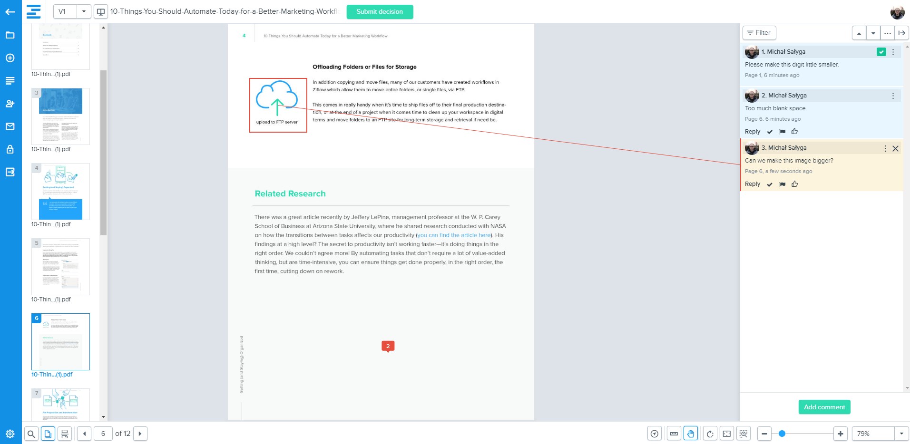Mark comment 2 as resolved
This screenshot has width=910, height=444.
pos(770,132)
